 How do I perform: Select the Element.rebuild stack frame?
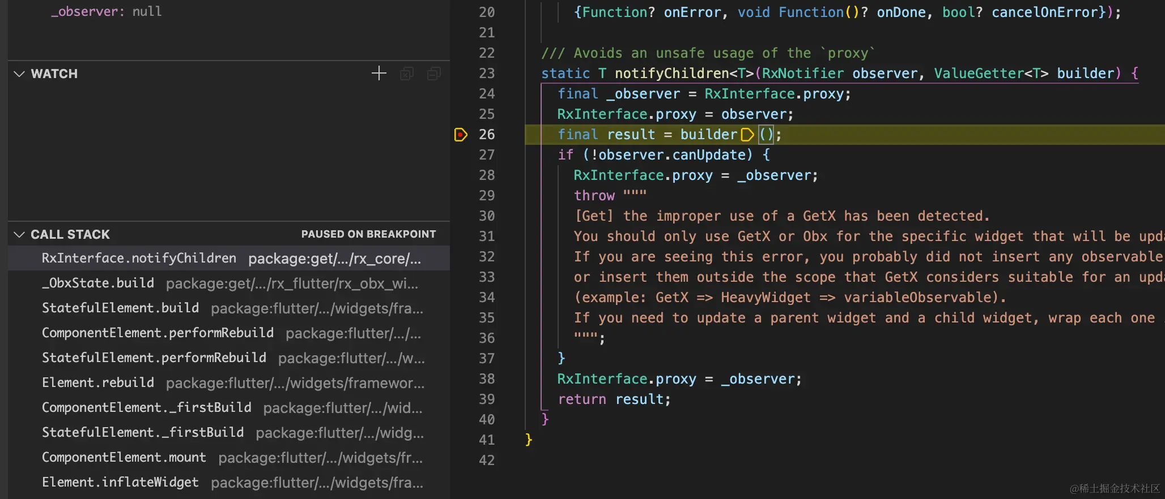coord(98,383)
